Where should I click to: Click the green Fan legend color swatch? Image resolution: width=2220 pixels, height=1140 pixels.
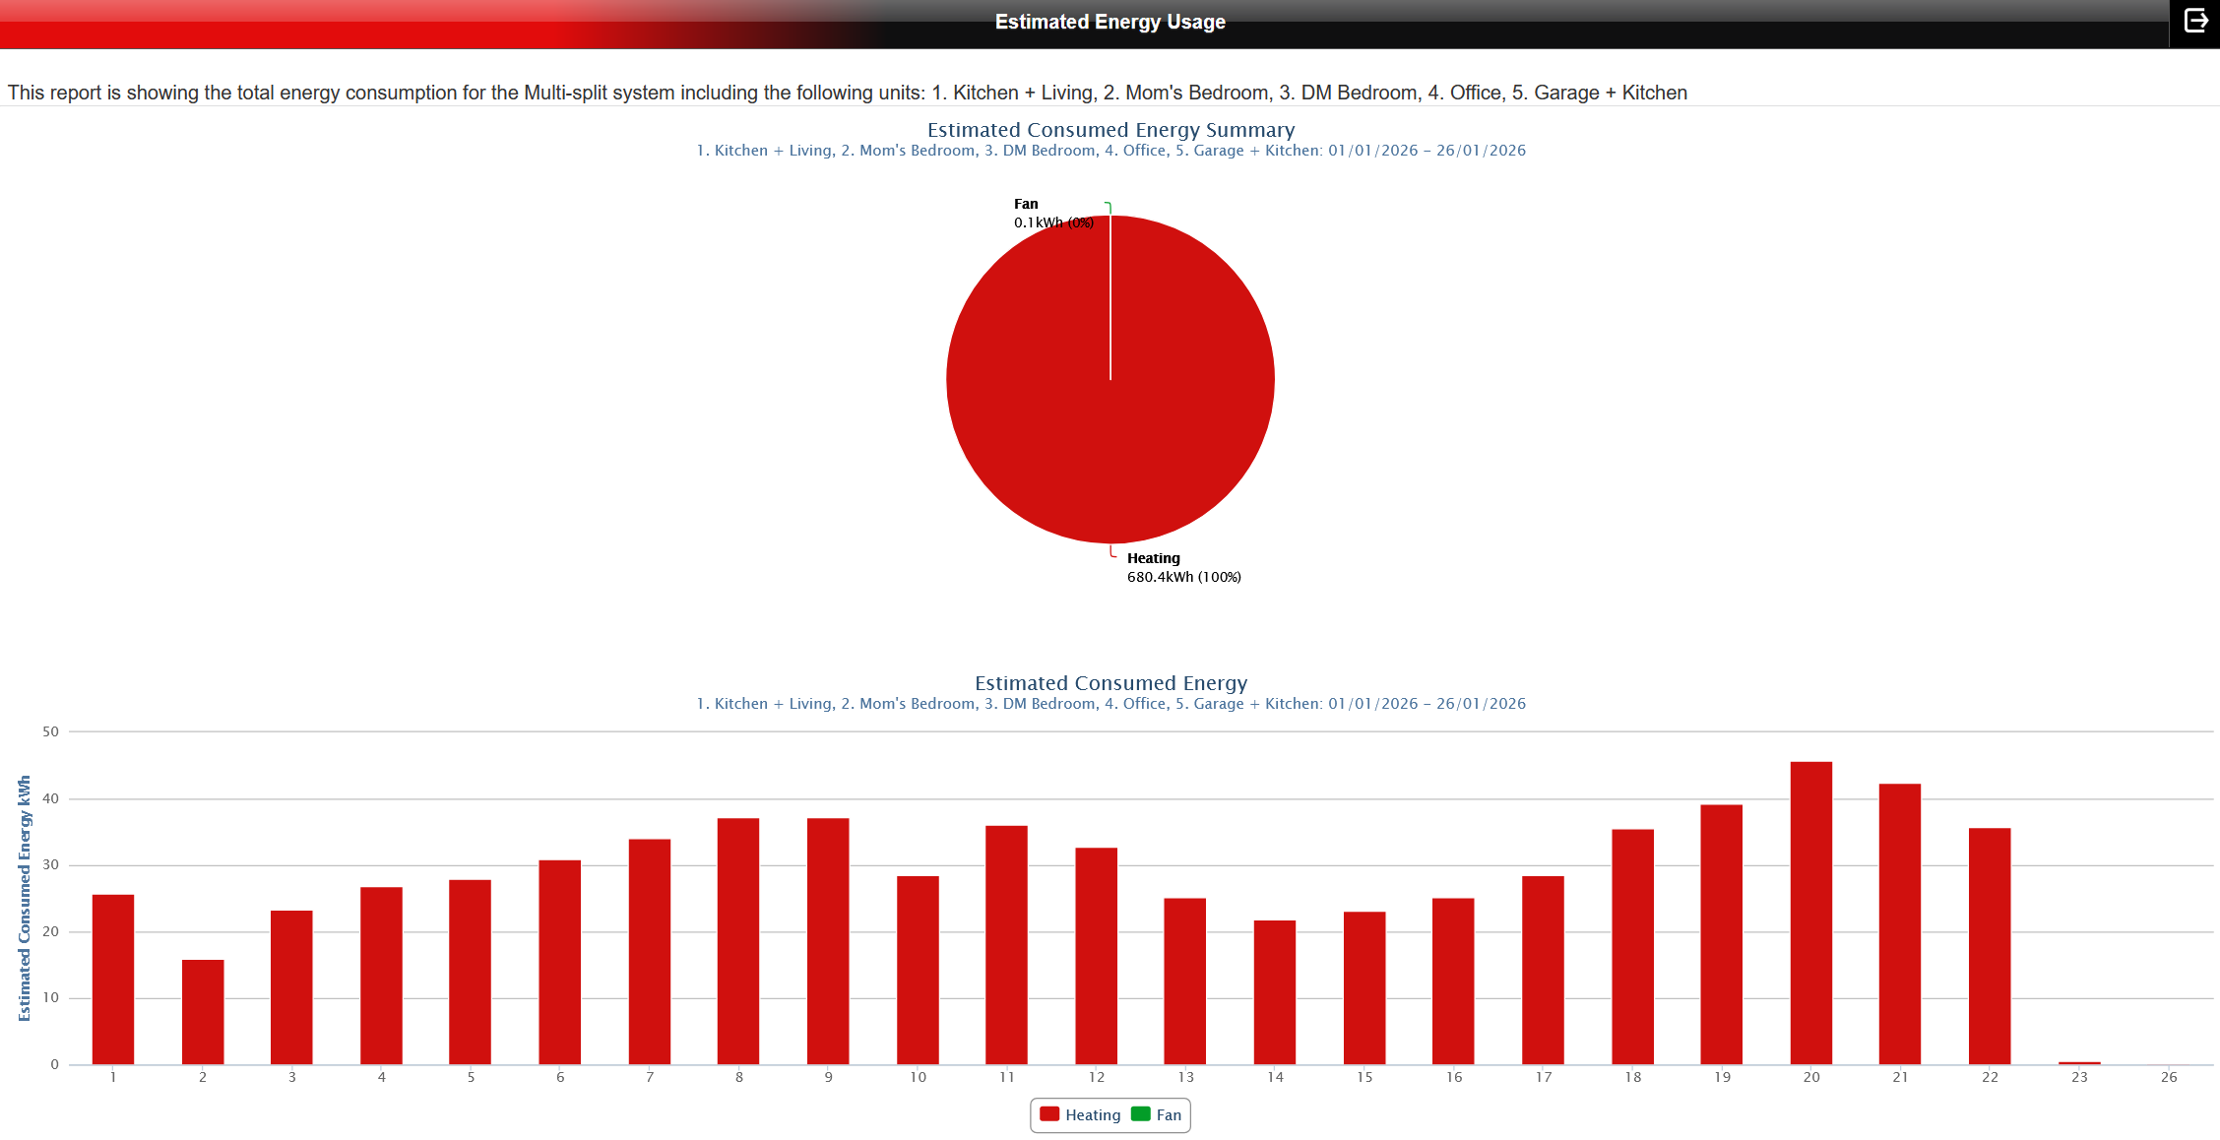(1141, 1114)
